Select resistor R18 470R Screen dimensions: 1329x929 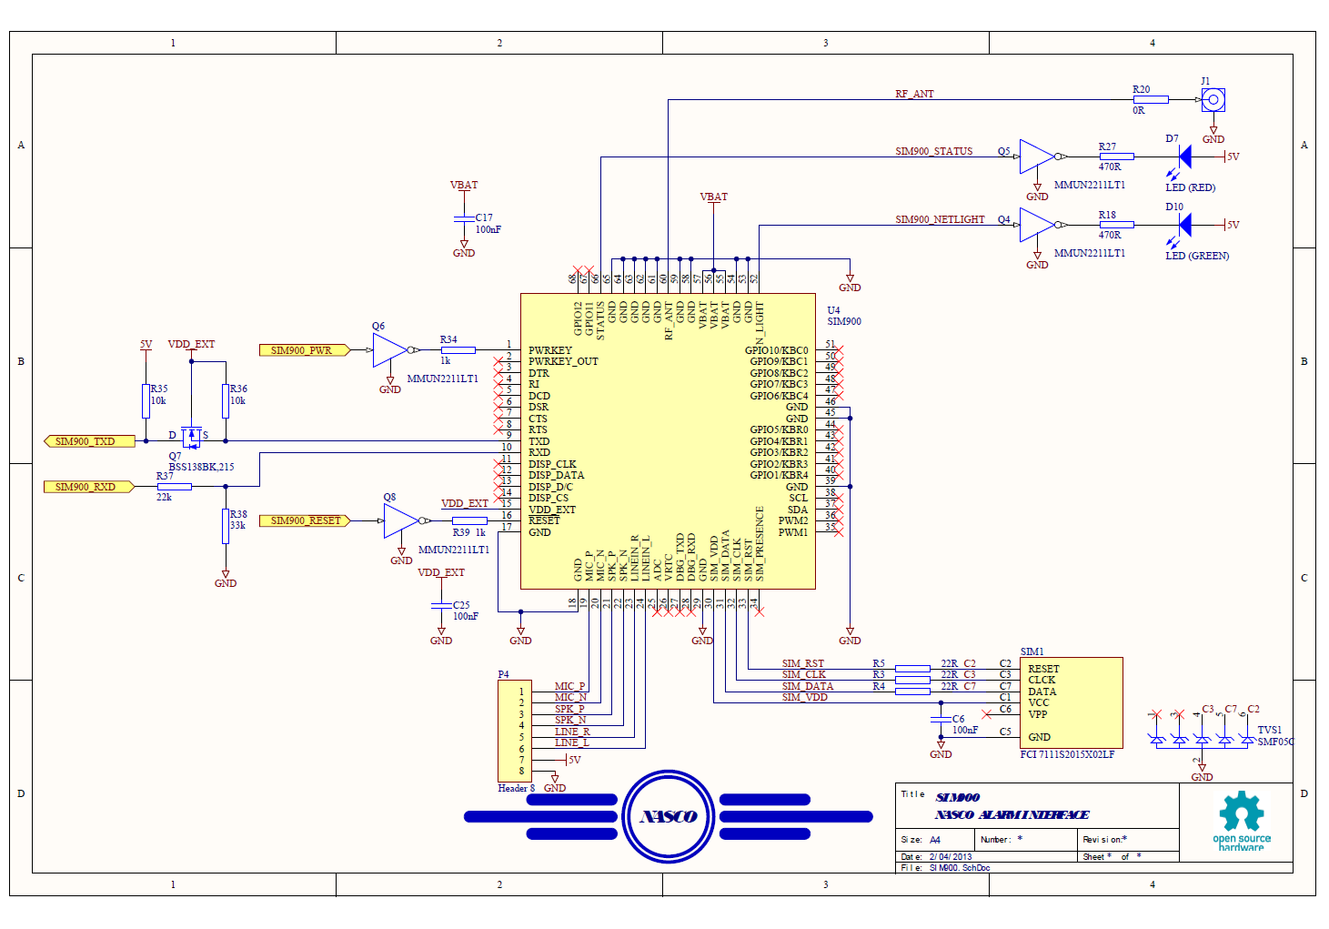(1116, 225)
